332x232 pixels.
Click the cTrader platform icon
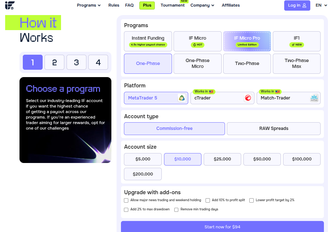(x=249, y=98)
